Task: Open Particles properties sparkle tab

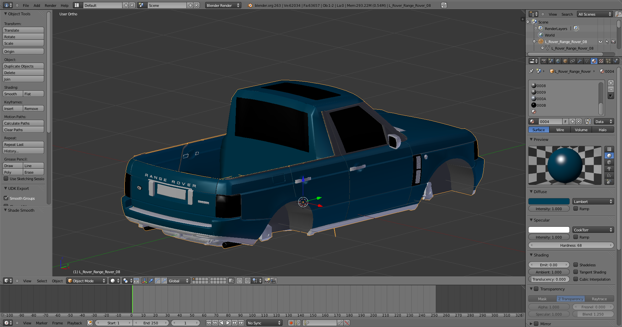Action: 608,61
